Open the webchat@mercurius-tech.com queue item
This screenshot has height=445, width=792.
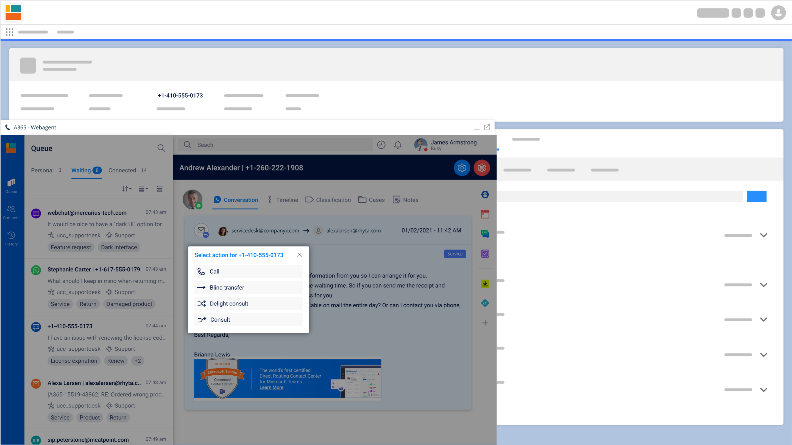[99, 230]
